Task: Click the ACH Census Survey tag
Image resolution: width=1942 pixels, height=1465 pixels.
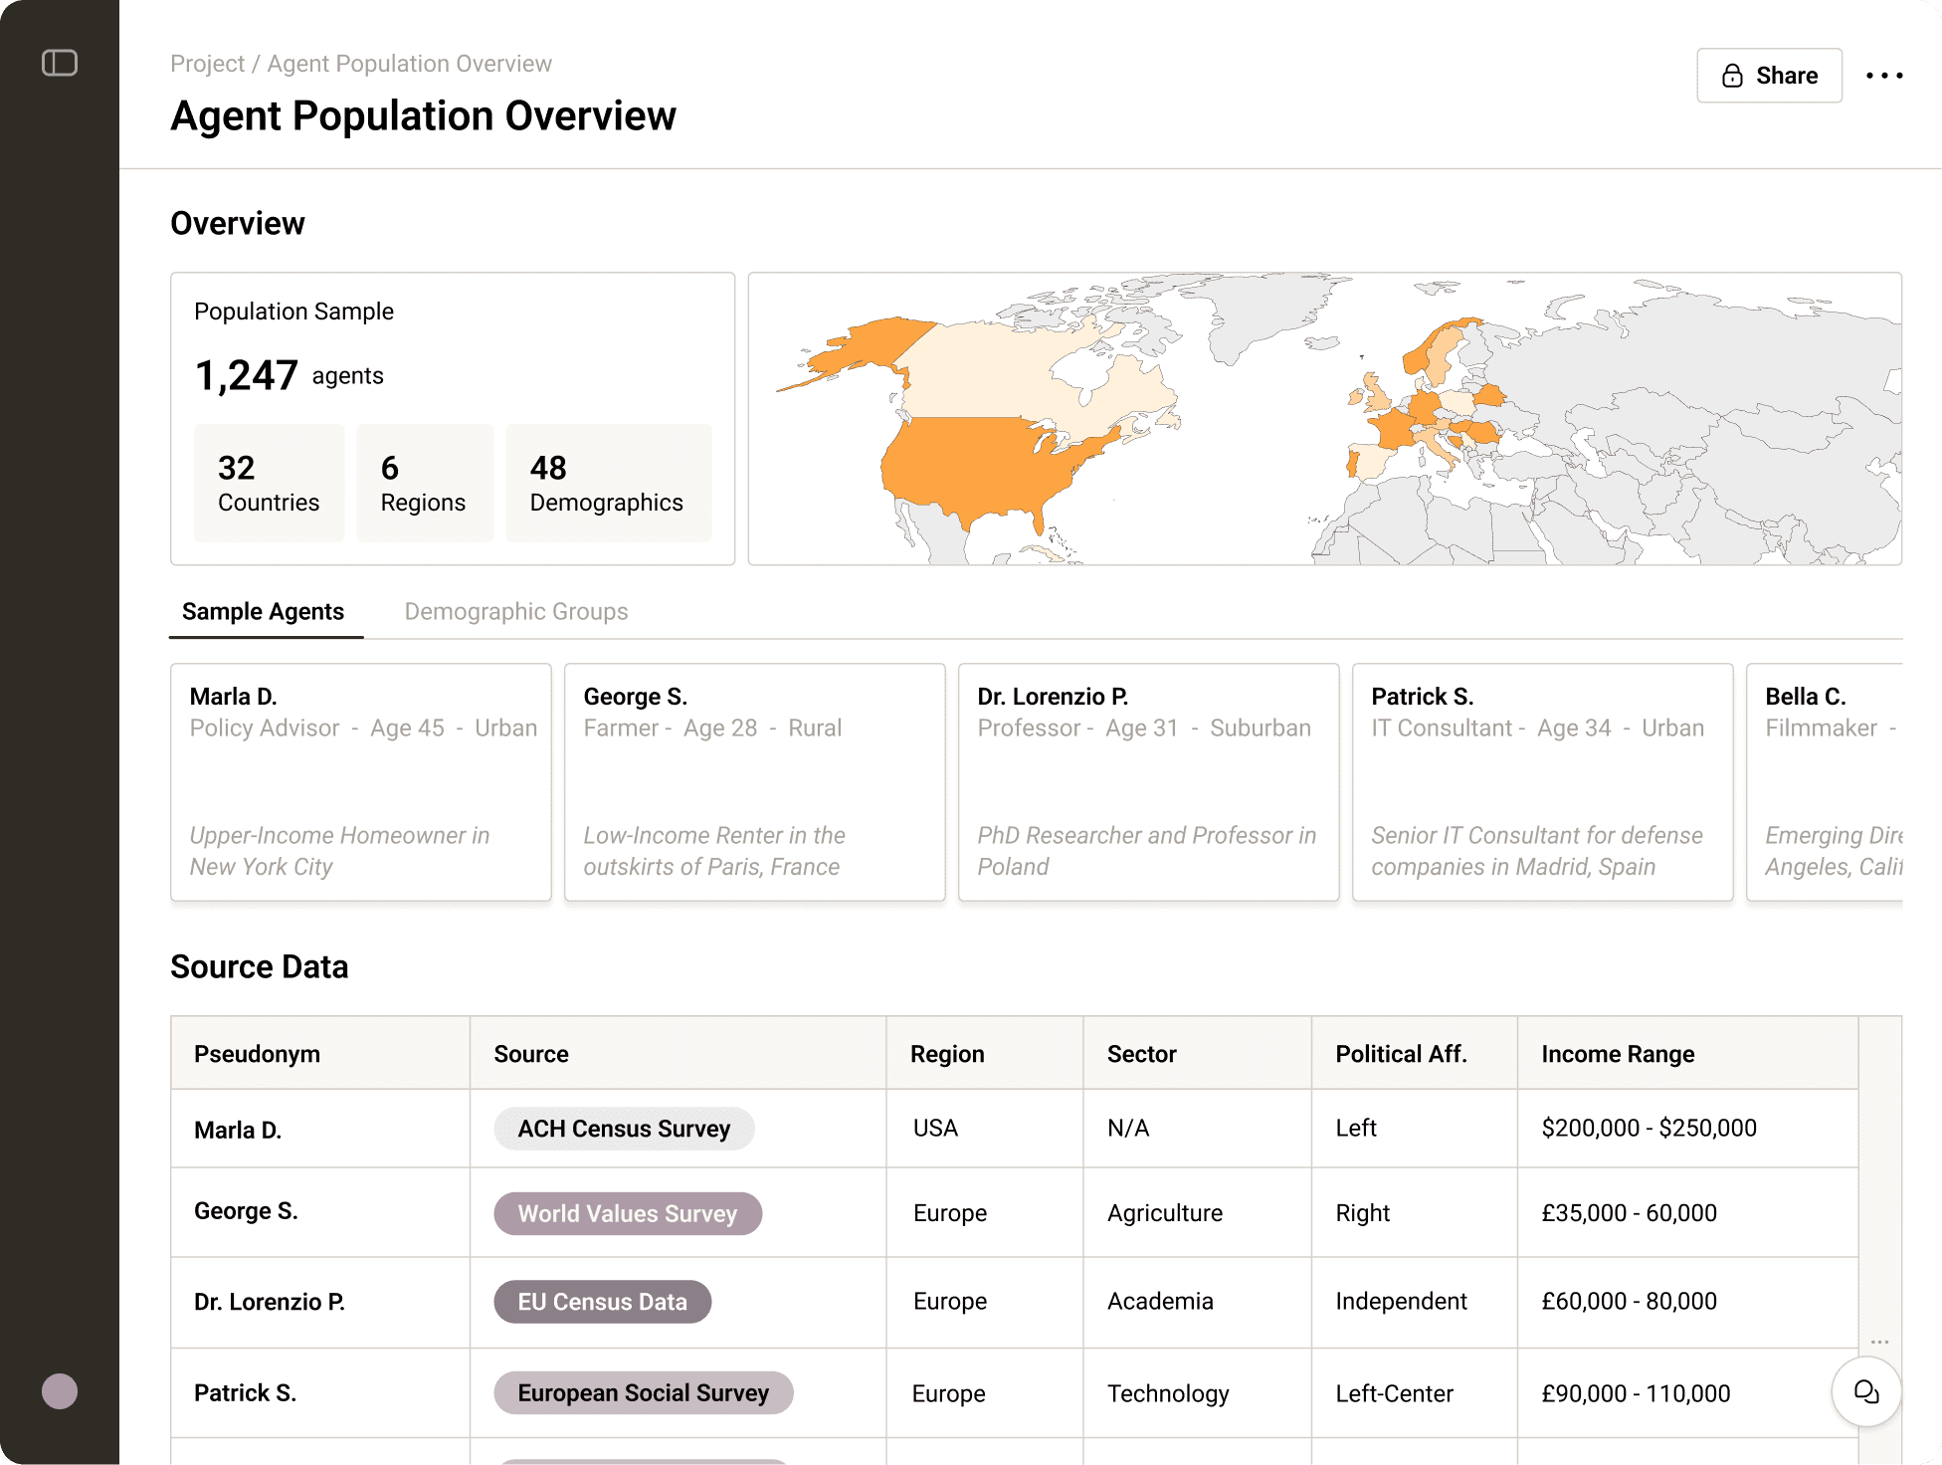Action: pos(624,1129)
